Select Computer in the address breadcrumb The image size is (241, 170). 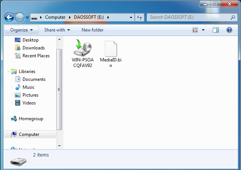click(x=55, y=17)
